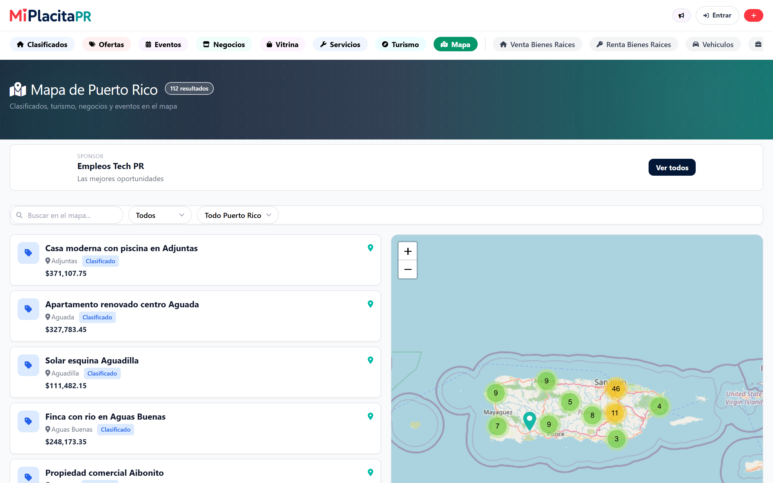Switch to the Ofertas tab
The height and width of the screenshot is (483, 773).
pyautogui.click(x=106, y=44)
